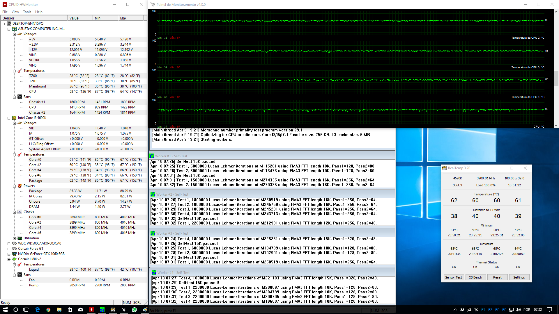Click the ASUSTeK Fans group icon
The image size is (559, 314).
pyautogui.click(x=20, y=97)
